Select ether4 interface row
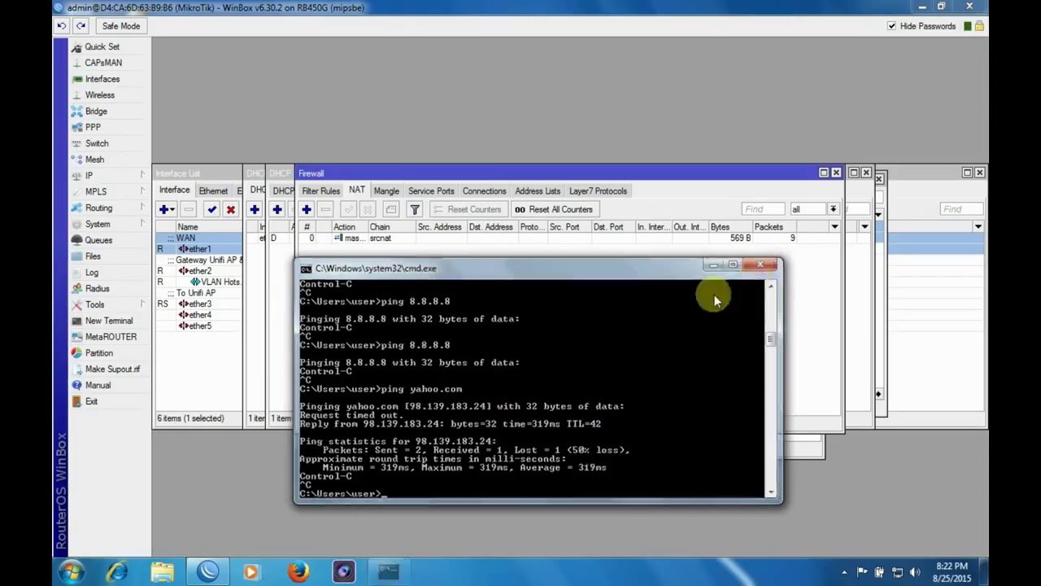The height and width of the screenshot is (586, 1041). click(199, 315)
